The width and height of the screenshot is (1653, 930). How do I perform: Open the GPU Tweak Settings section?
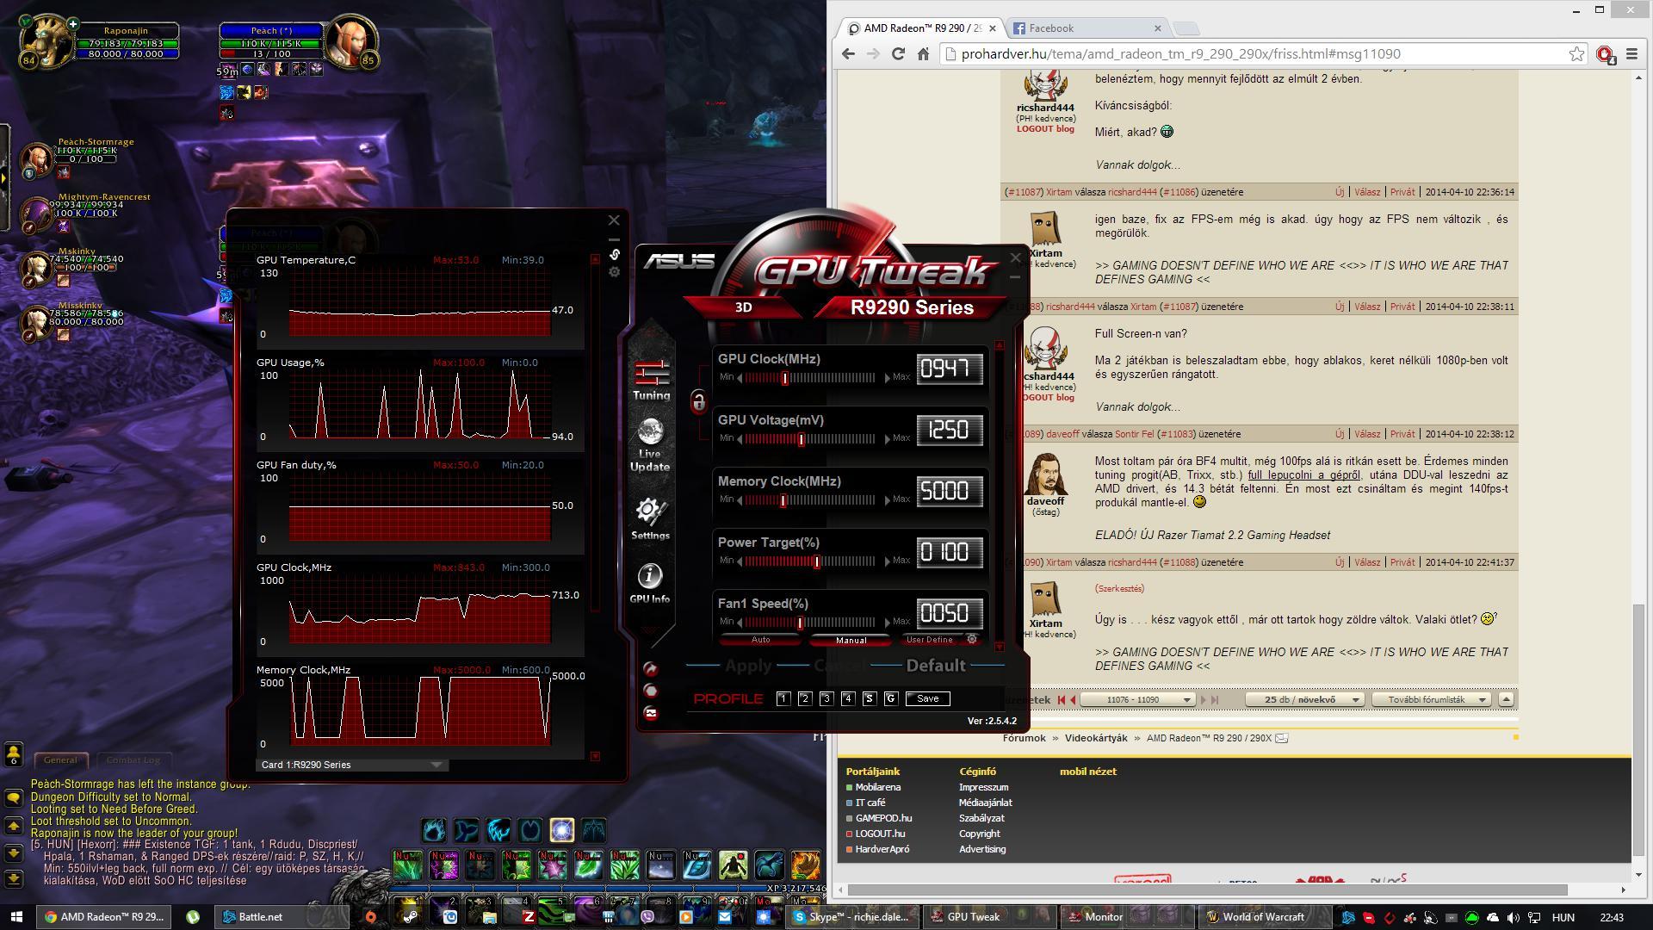[x=650, y=518]
